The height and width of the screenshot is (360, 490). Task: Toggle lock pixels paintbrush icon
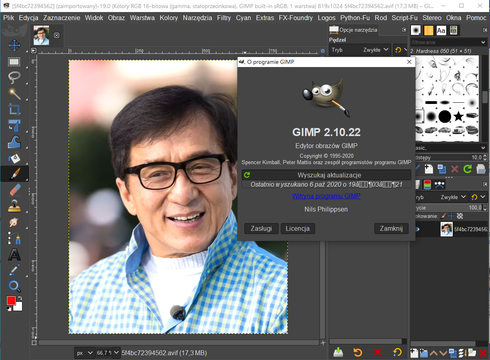(443, 216)
